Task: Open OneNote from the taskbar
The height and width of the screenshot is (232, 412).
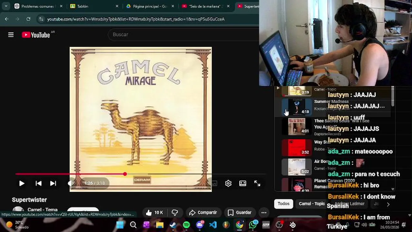Action: pos(146,225)
